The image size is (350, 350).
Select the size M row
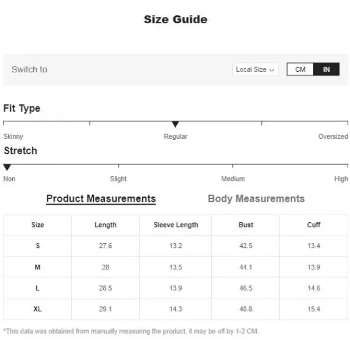point(176,267)
